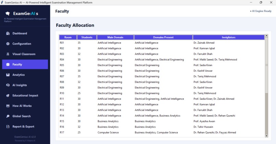The image size is (276, 144).
Task: Click the Faculty sidebar icon
Action: tap(8, 65)
